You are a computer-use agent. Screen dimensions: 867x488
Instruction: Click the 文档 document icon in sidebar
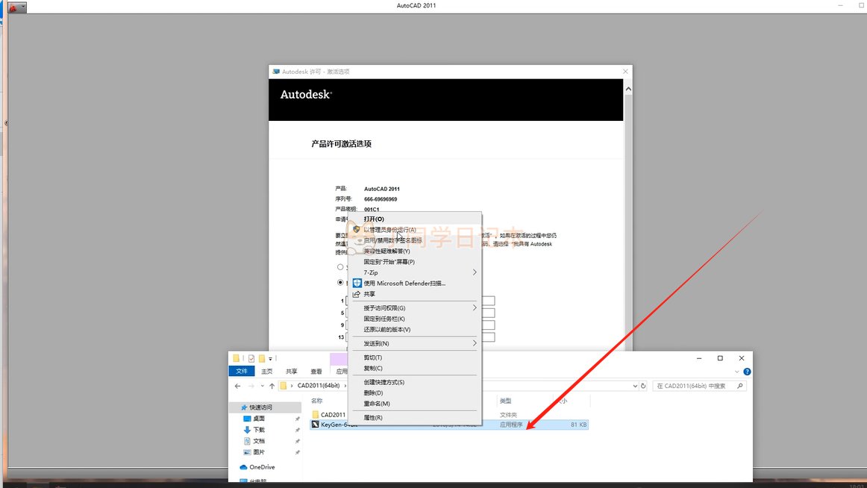coord(247,441)
